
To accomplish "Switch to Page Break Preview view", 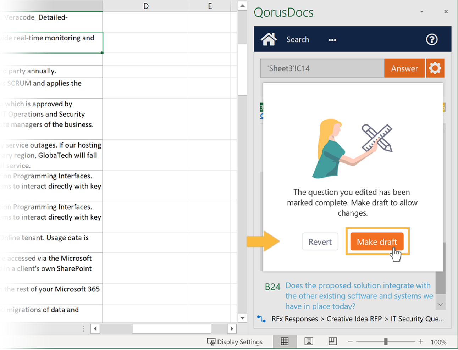I will click(332, 341).
